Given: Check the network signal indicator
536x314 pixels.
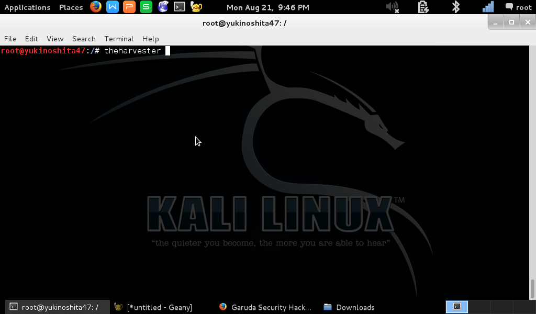Looking at the screenshot, I should point(487,7).
